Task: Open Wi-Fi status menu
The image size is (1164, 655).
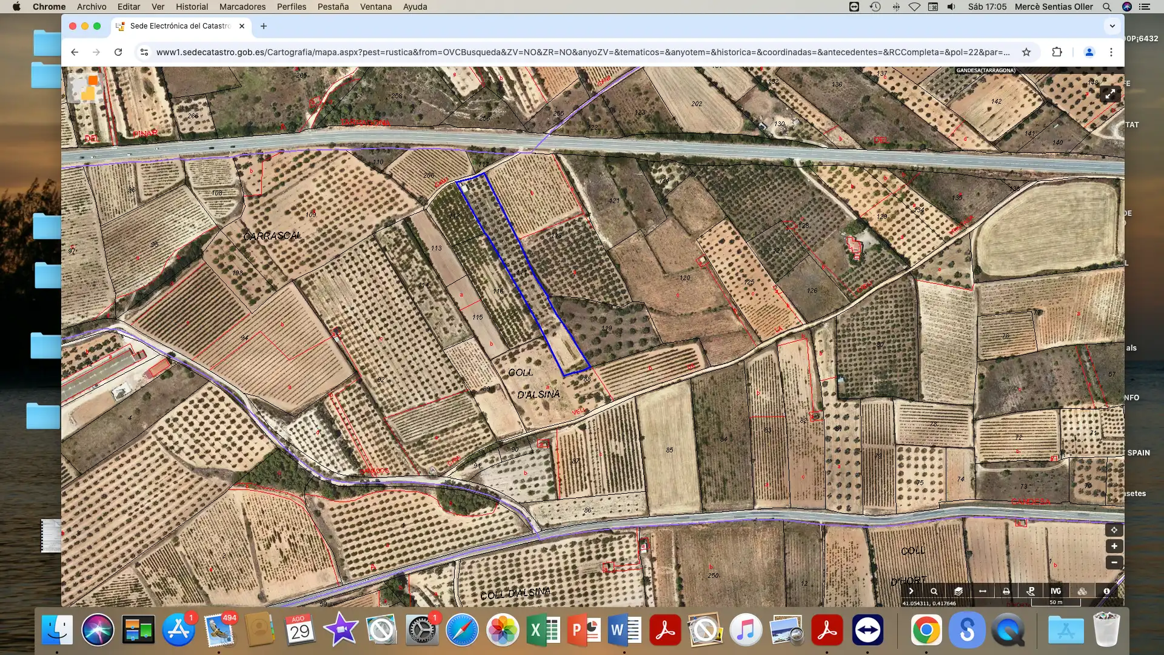Action: 915,7
